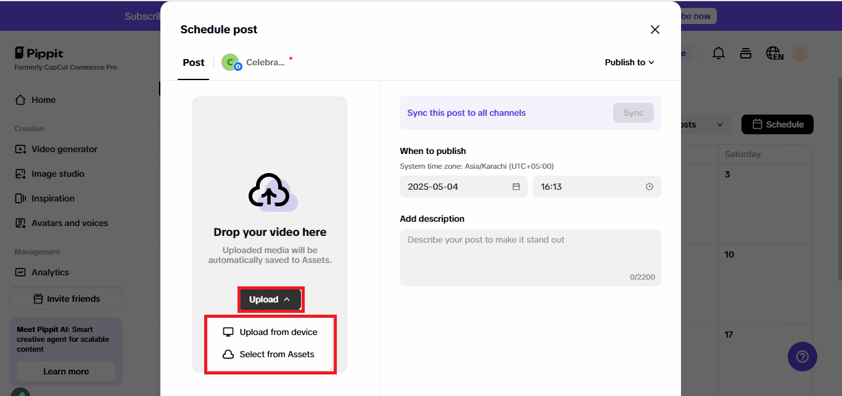Screen dimensions: 842x396
Task: Click the Invite friends button
Action: (66, 299)
